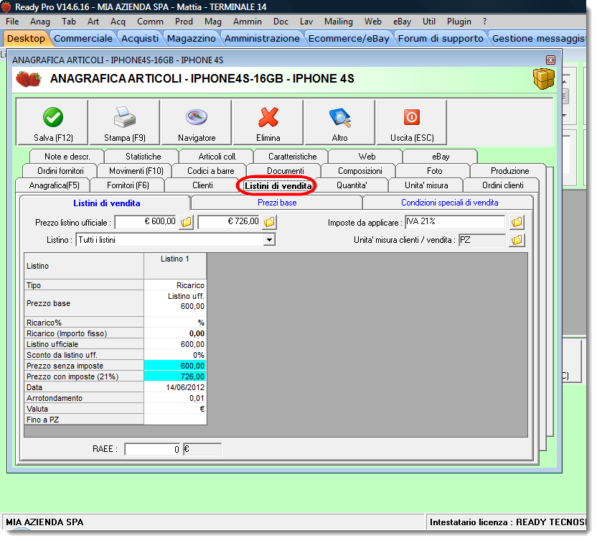597x541 pixels.
Task: Select the Documenti tab
Action: tap(285, 171)
